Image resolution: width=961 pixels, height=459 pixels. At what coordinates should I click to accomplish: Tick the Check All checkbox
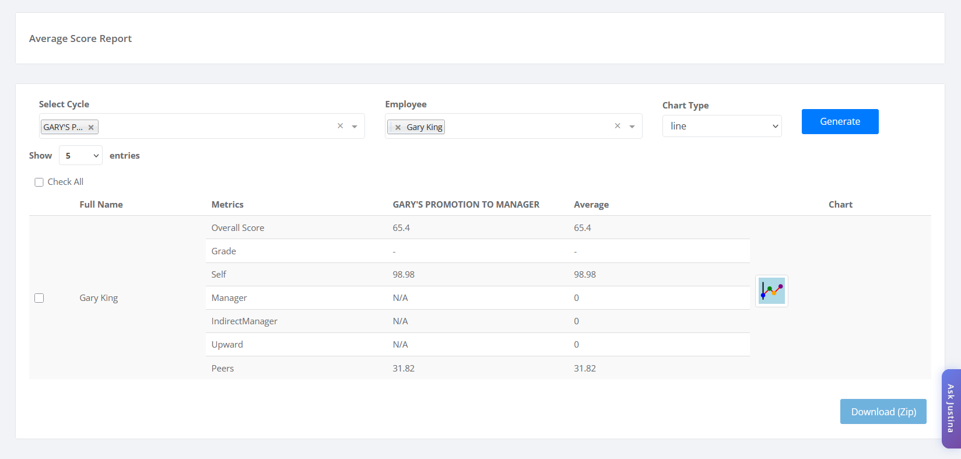(x=39, y=182)
